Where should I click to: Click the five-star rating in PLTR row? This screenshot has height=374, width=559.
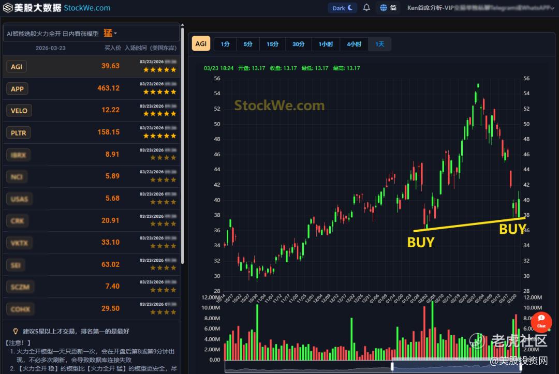[160, 136]
